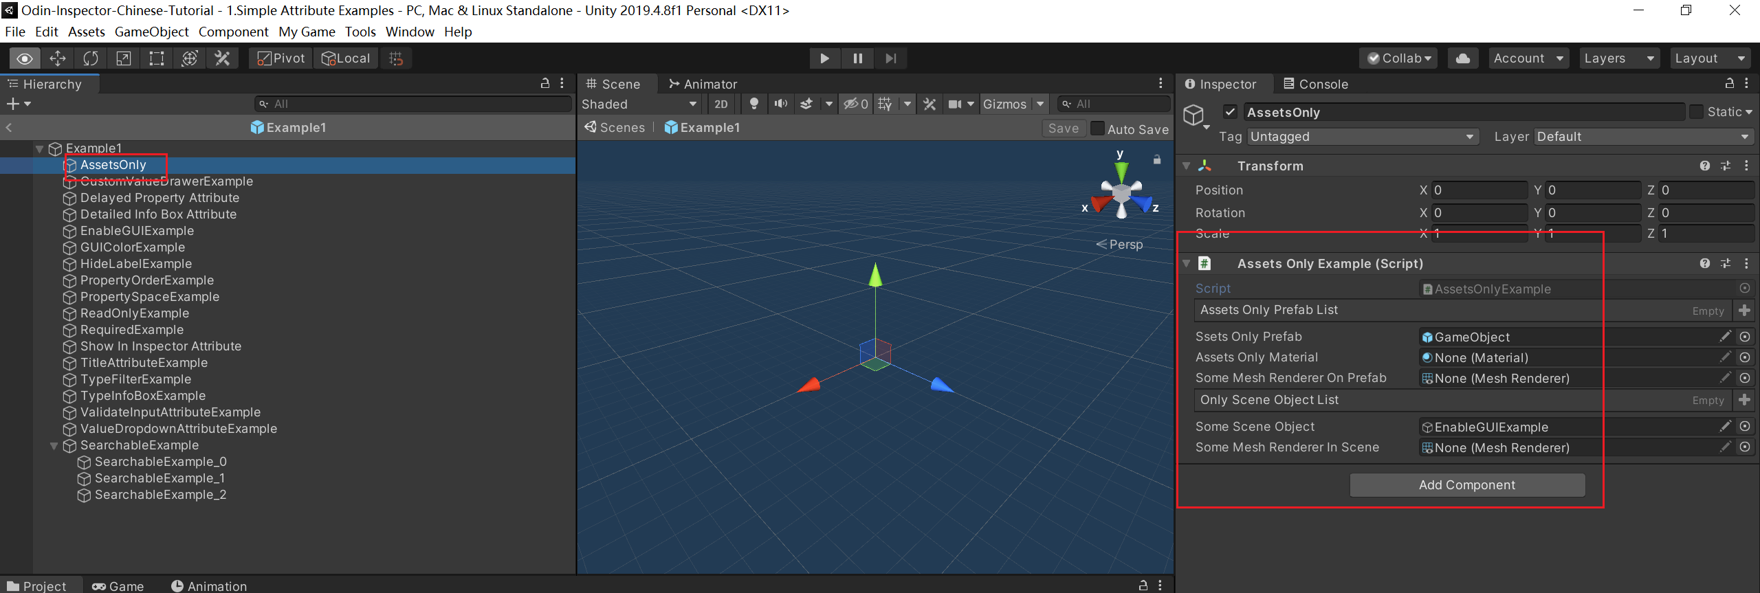Toggle hidden objects visibility in Scene
The height and width of the screenshot is (593, 1760).
856,104
